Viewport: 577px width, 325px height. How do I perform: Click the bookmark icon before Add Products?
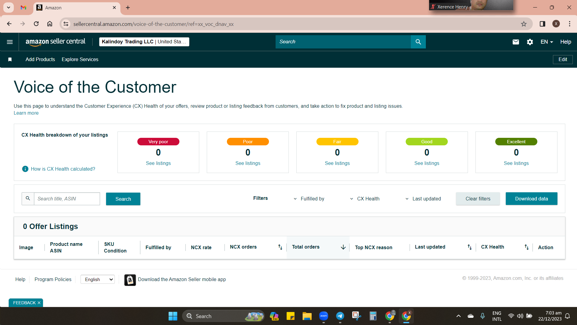pos(10,60)
